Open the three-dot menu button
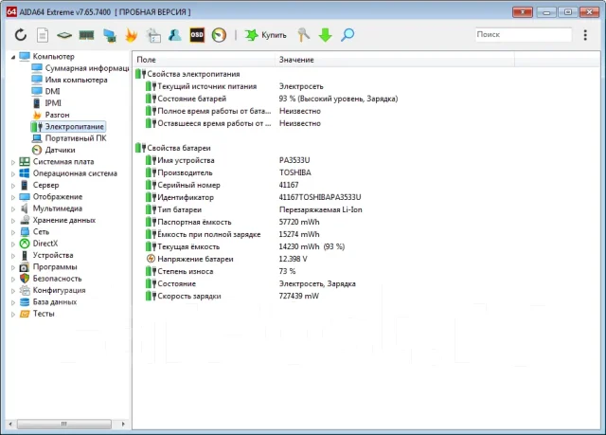The height and width of the screenshot is (435, 606). pyautogui.click(x=585, y=35)
